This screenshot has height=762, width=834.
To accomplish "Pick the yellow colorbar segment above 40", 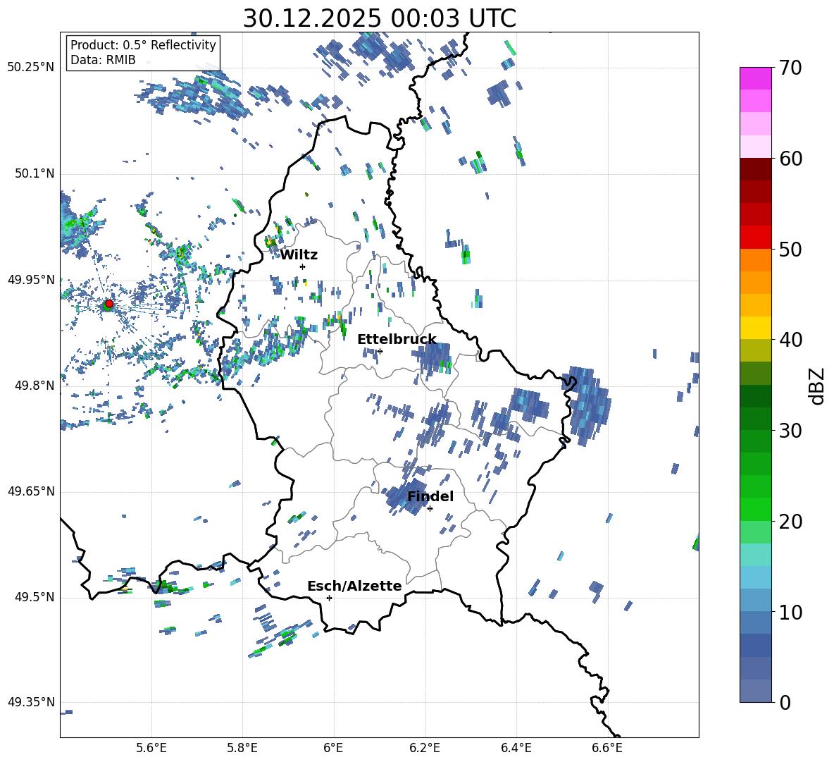I will click(x=755, y=328).
